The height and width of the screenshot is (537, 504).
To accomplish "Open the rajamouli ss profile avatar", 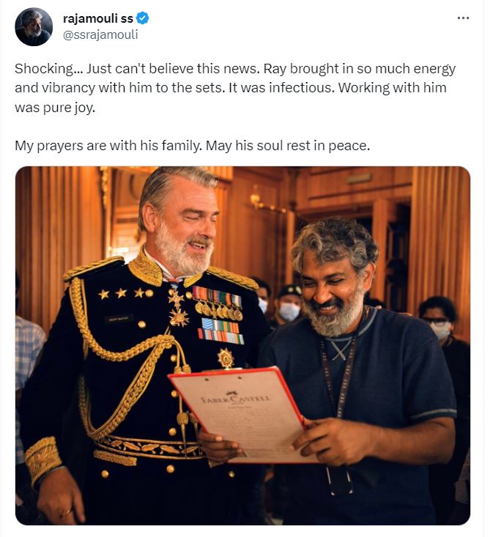I will click(x=34, y=26).
